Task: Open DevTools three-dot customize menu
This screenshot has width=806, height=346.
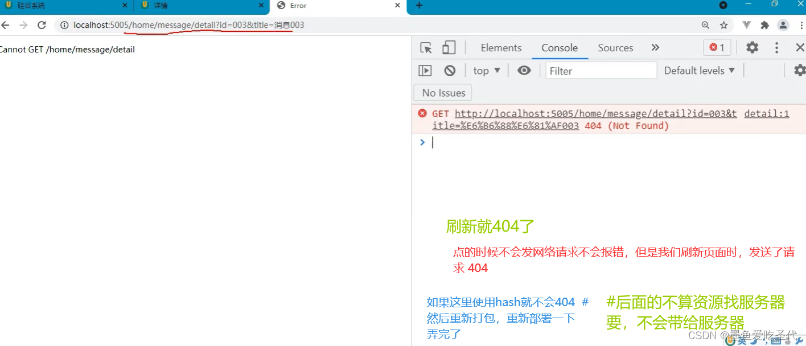Action: (777, 47)
